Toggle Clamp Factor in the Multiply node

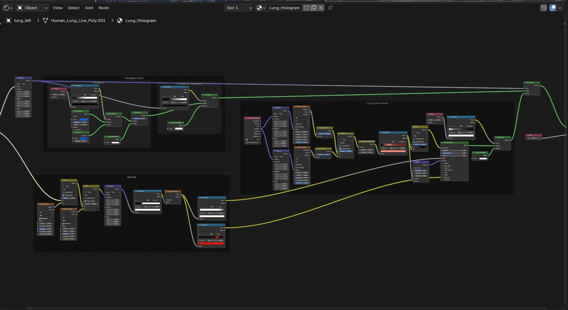point(340,148)
